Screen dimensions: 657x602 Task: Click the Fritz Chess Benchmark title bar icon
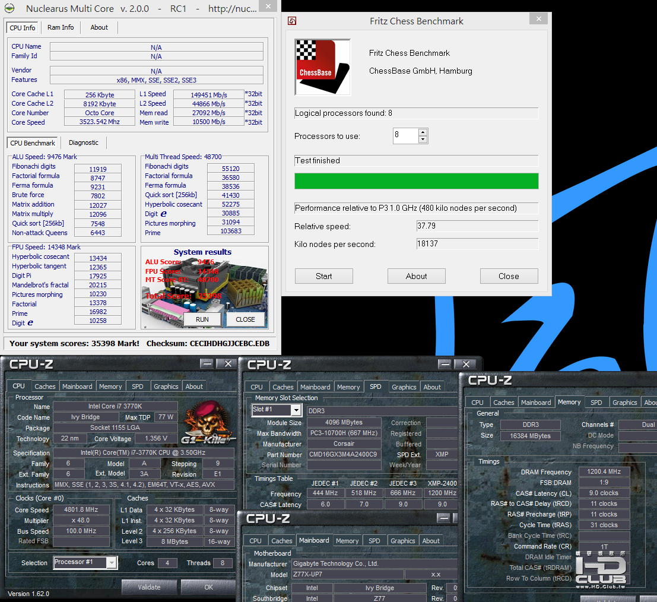click(x=292, y=21)
